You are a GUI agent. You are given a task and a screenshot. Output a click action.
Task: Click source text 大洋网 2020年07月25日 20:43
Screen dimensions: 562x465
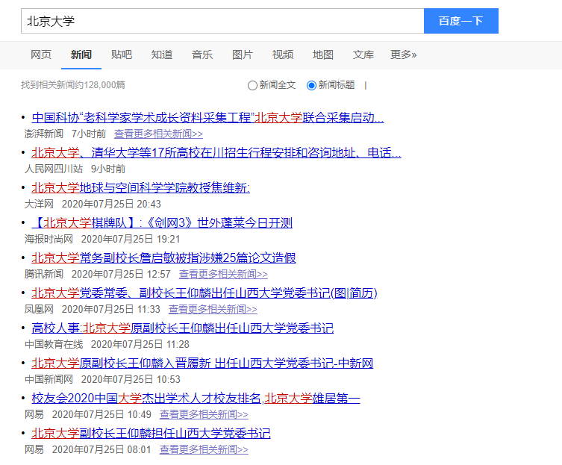93,205
